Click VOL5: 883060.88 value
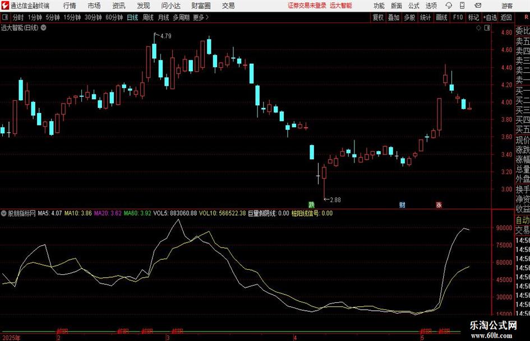Image resolution: width=530 pixels, height=341 pixels. tap(175, 213)
